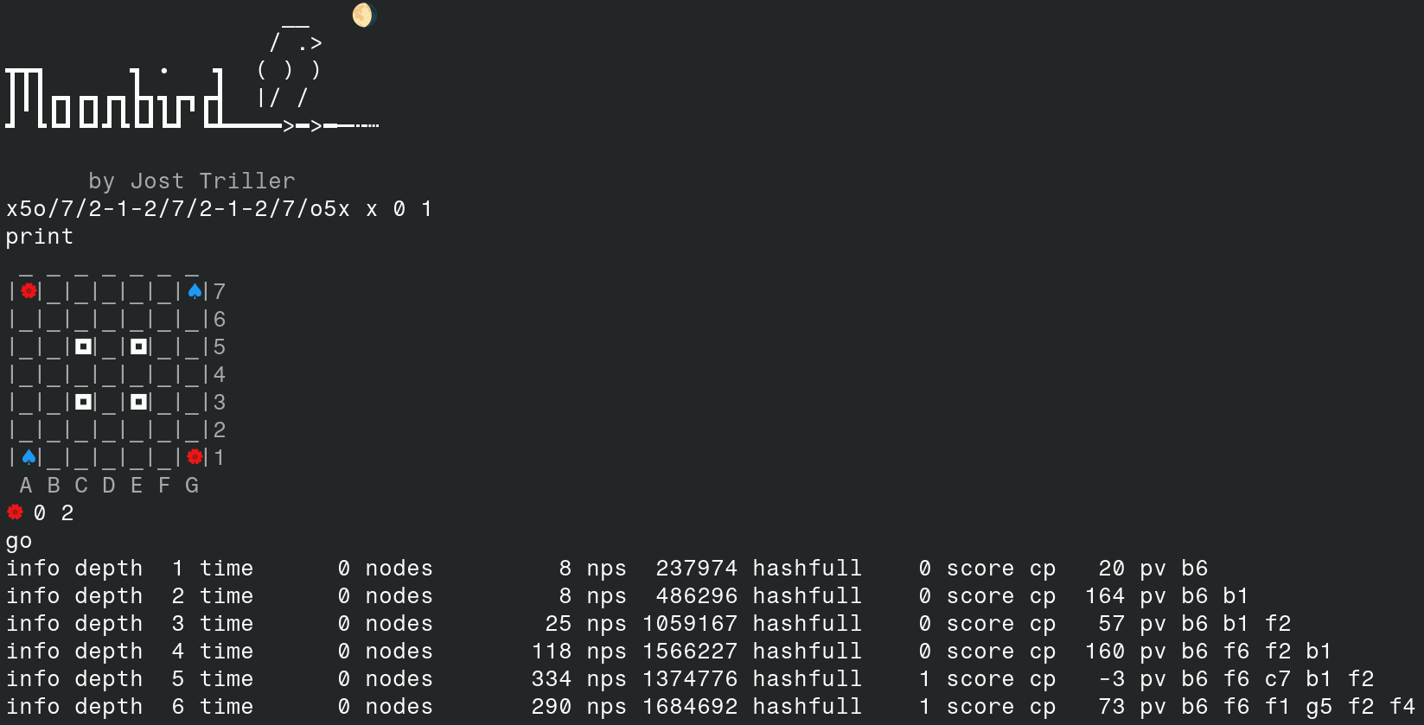Viewport: 1424px width, 725px height.
Task: Select the blocked square at C5
Action: [x=83, y=347]
